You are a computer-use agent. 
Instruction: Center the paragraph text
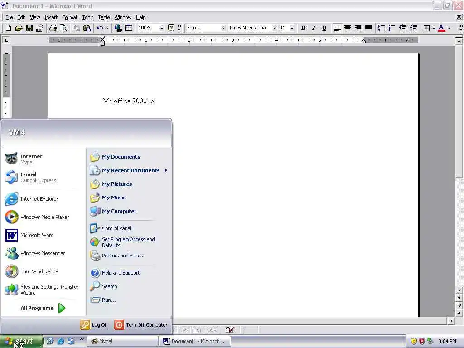tap(348, 28)
